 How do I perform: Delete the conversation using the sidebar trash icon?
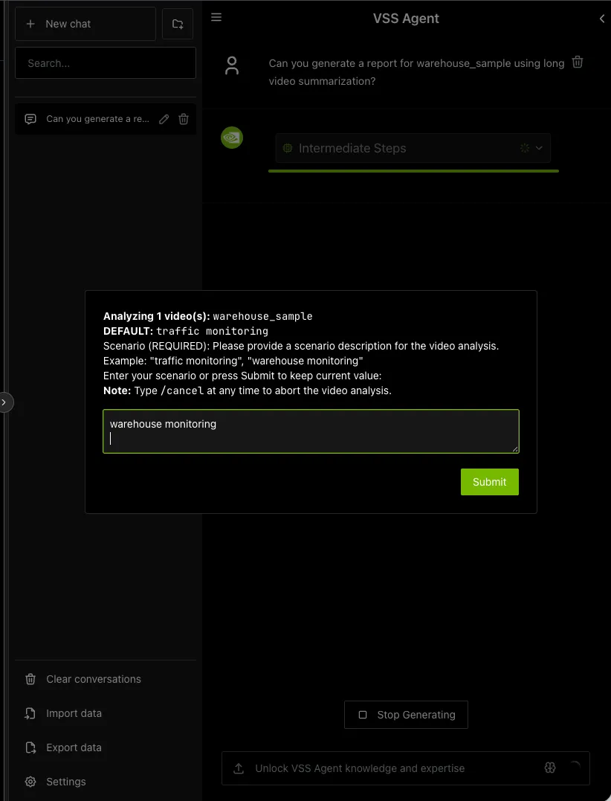coord(184,119)
